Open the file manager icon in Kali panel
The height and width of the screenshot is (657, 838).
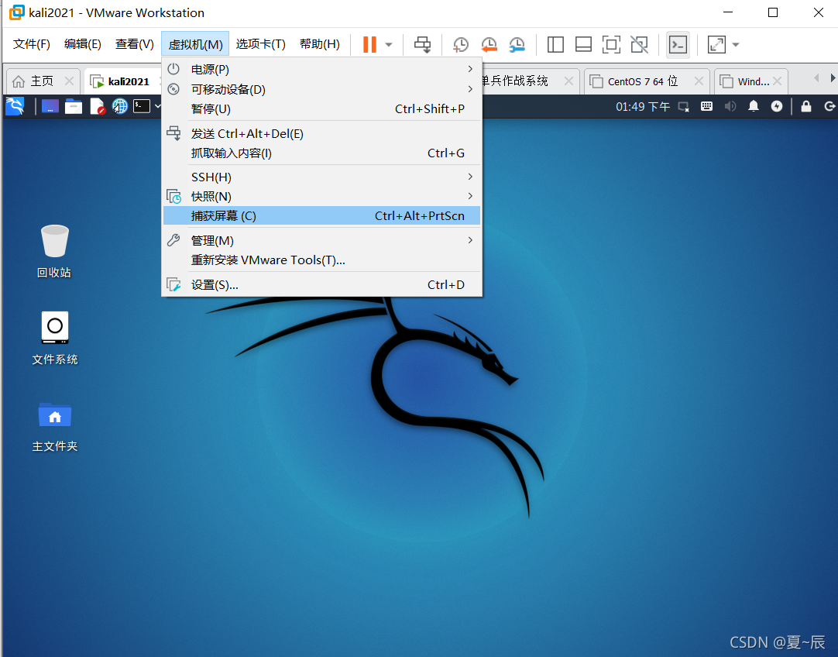click(x=74, y=106)
